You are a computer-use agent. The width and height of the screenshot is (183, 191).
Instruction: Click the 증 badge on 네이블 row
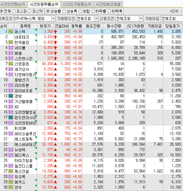11,48
